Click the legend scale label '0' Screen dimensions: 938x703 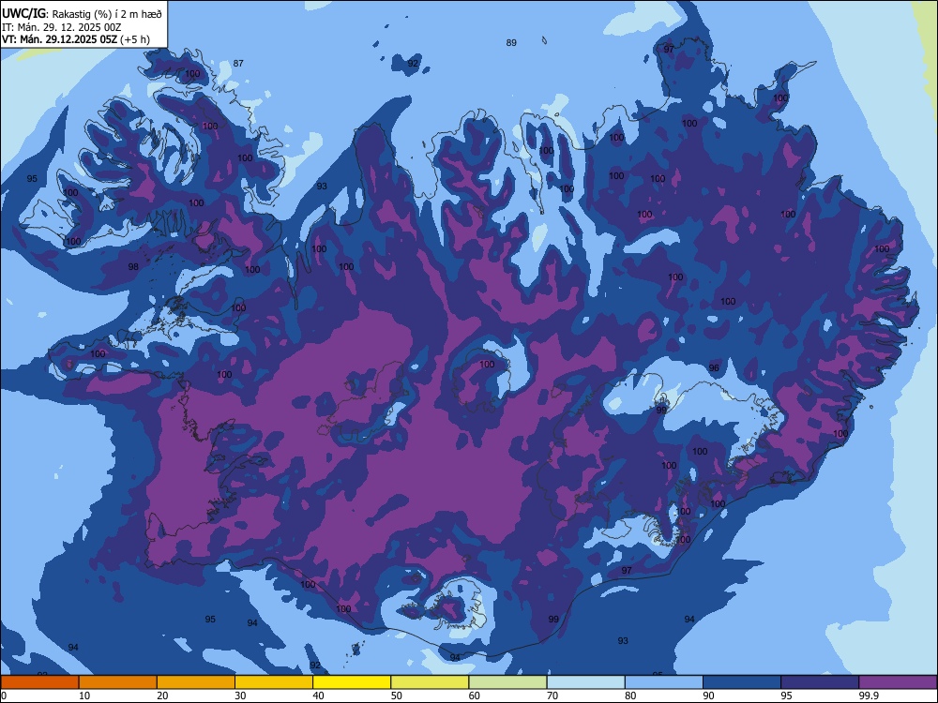coord(4,696)
